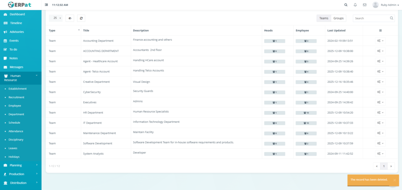The width and height of the screenshot is (402, 190).
Task: Open actions gear for Agent- Telco Account
Action: [x=380, y=71]
